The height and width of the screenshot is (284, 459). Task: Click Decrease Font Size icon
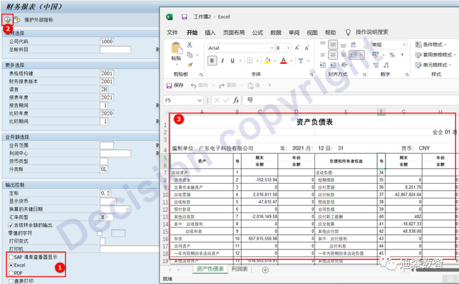(x=307, y=48)
